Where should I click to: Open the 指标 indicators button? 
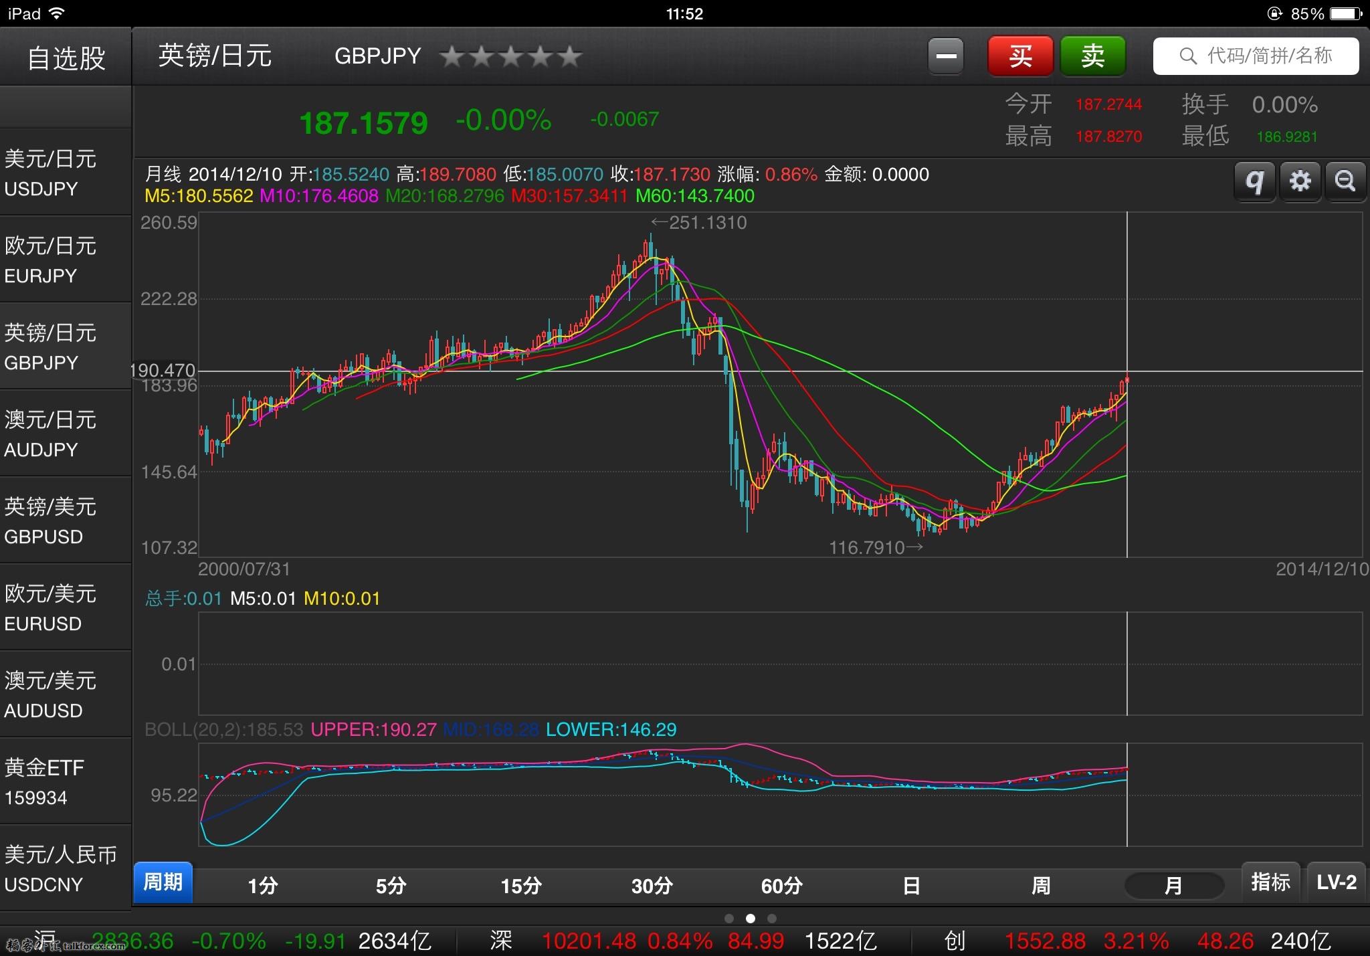pyautogui.click(x=1270, y=882)
